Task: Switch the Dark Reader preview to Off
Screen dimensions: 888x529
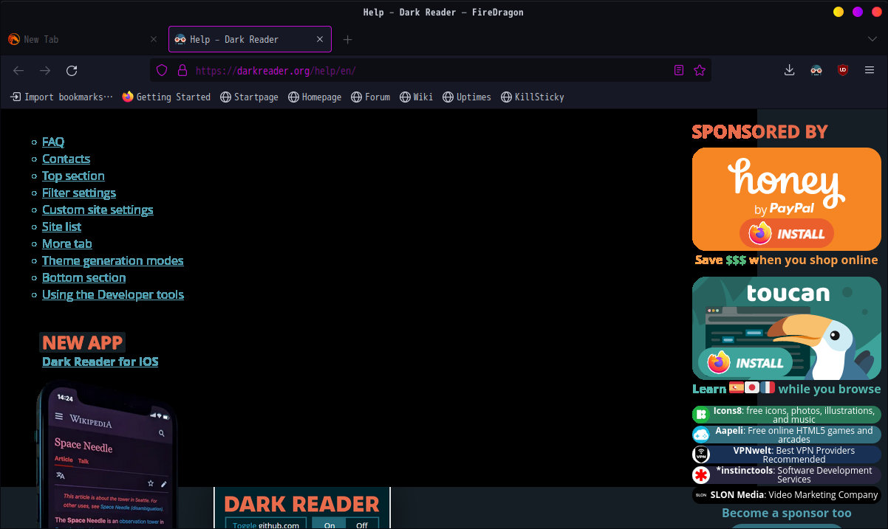Action: (x=362, y=525)
